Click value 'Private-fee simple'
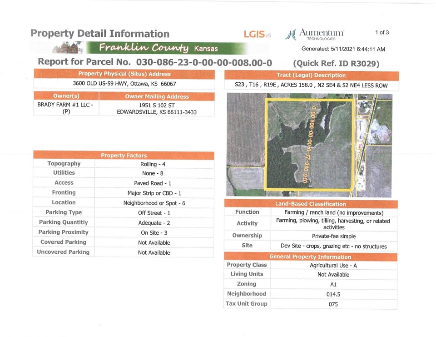Screen dimensions: 436x337 coord(334,236)
